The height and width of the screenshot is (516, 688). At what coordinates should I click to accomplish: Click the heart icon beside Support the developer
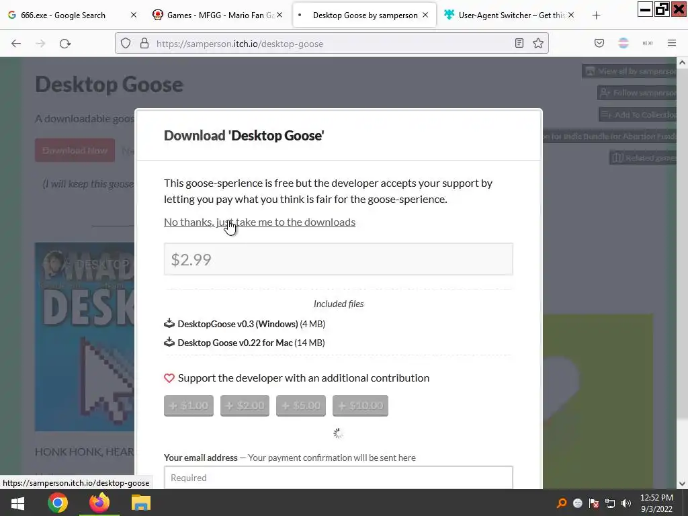click(169, 378)
